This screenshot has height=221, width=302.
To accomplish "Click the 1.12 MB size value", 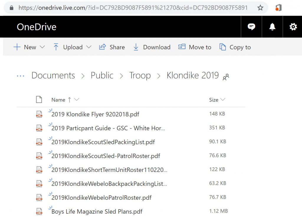I will click(x=219, y=211).
